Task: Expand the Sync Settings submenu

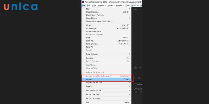Action: tap(106, 54)
